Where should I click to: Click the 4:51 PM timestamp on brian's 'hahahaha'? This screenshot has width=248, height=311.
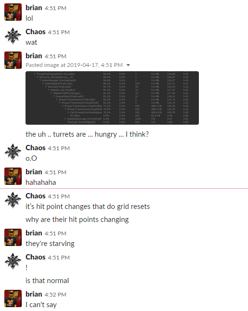tap(55, 172)
